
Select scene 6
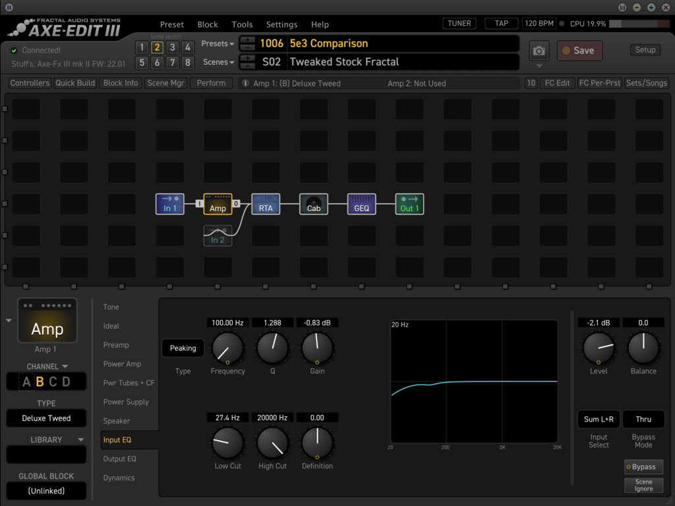[157, 63]
